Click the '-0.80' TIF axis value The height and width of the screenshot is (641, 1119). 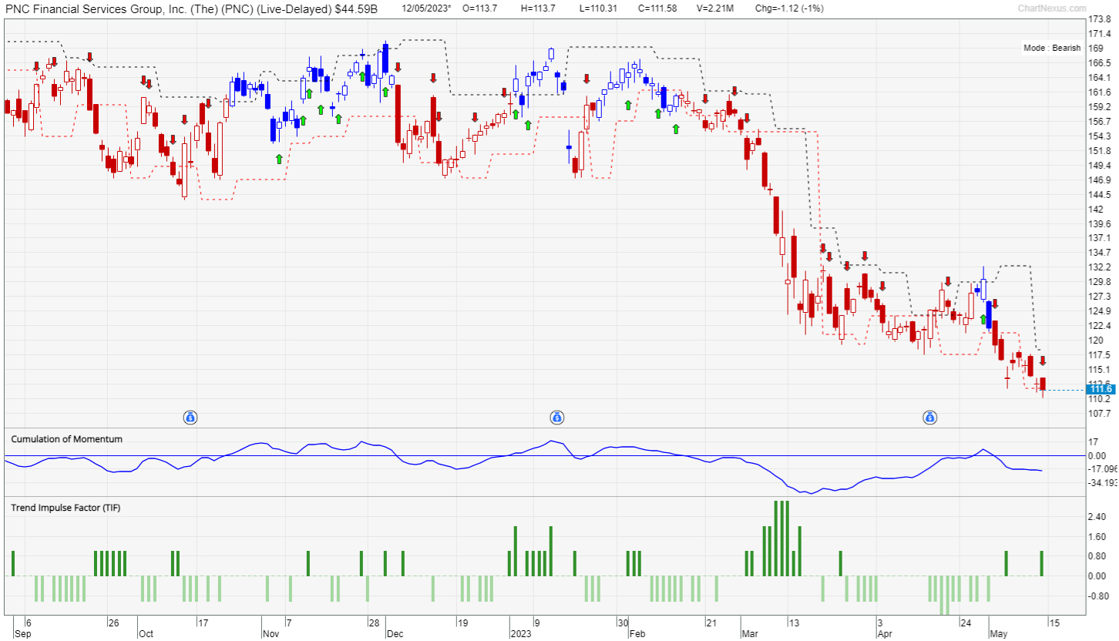[x=1097, y=596]
